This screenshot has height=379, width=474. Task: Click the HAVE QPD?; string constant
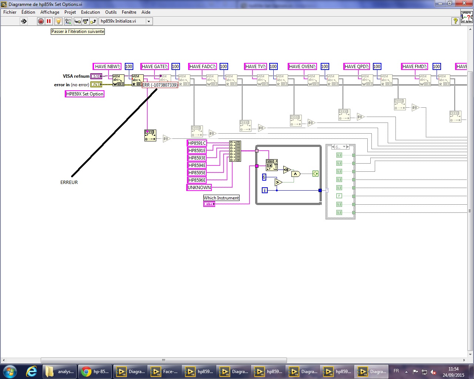pyautogui.click(x=357, y=67)
